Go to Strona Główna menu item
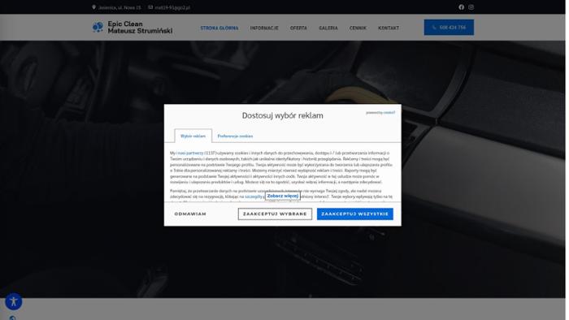The image size is (569, 320). (x=220, y=28)
